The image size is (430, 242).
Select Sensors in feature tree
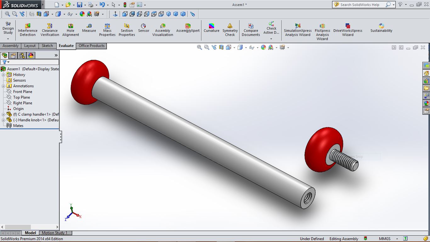(19, 80)
